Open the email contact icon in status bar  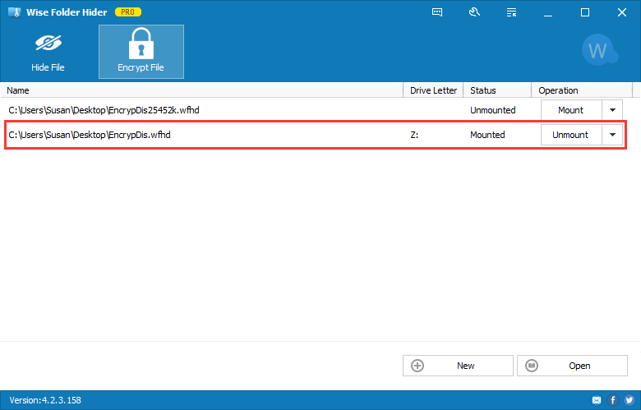pos(597,400)
